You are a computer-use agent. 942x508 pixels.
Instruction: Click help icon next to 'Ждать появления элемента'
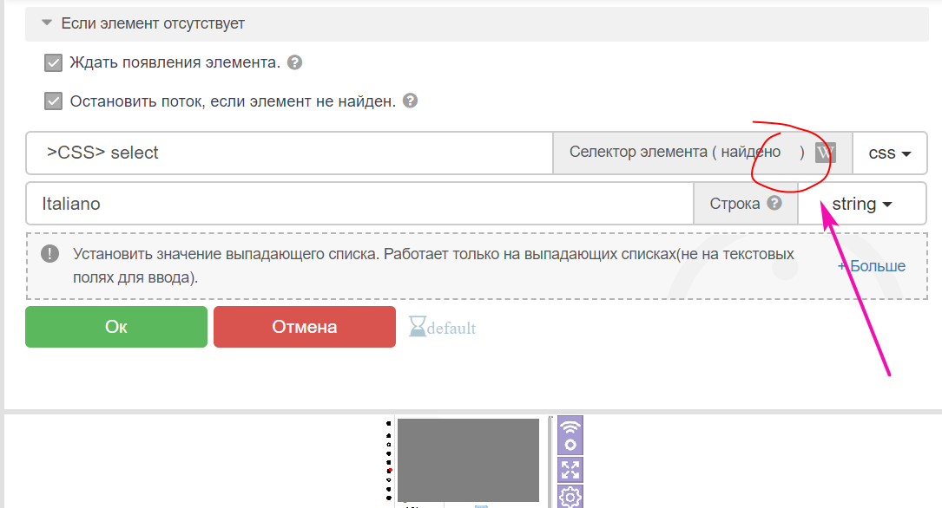tap(295, 62)
